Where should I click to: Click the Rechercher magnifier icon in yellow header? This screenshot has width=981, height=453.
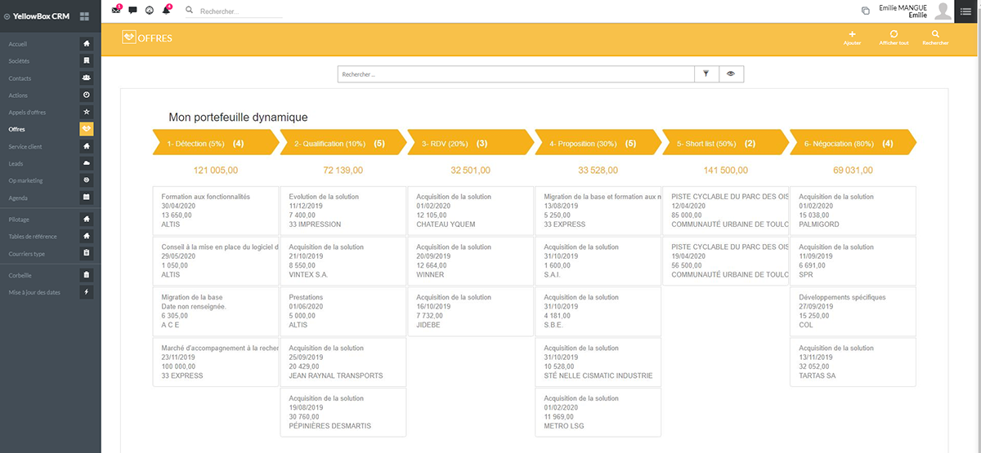coord(935,34)
